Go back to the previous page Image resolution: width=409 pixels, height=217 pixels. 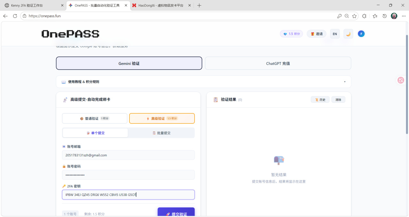click(5, 16)
